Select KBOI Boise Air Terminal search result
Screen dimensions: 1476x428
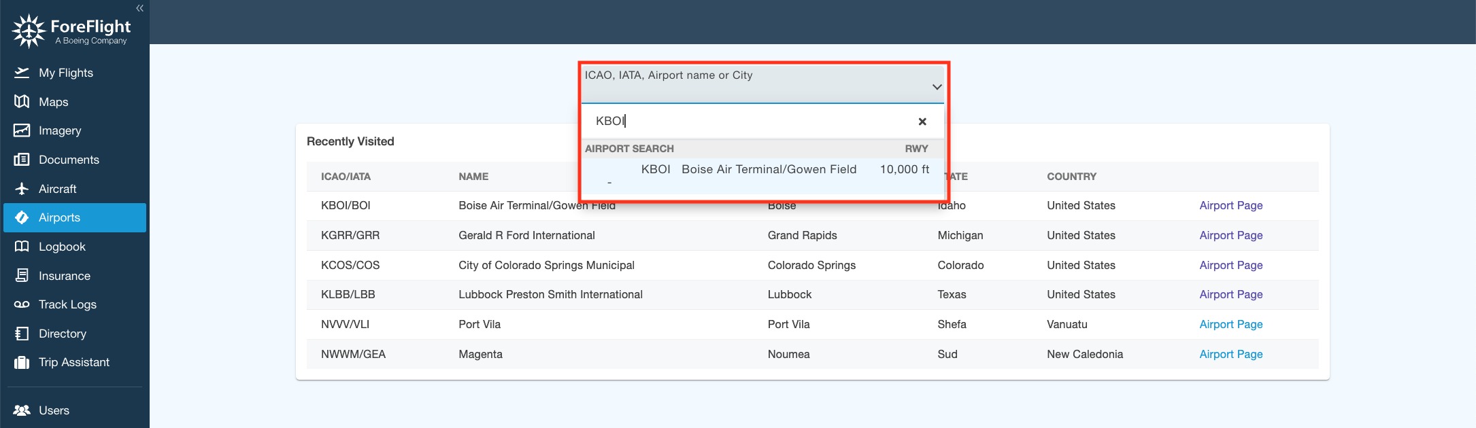[x=762, y=175]
